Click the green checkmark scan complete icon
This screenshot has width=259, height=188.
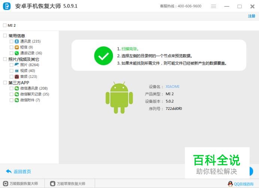104,56
